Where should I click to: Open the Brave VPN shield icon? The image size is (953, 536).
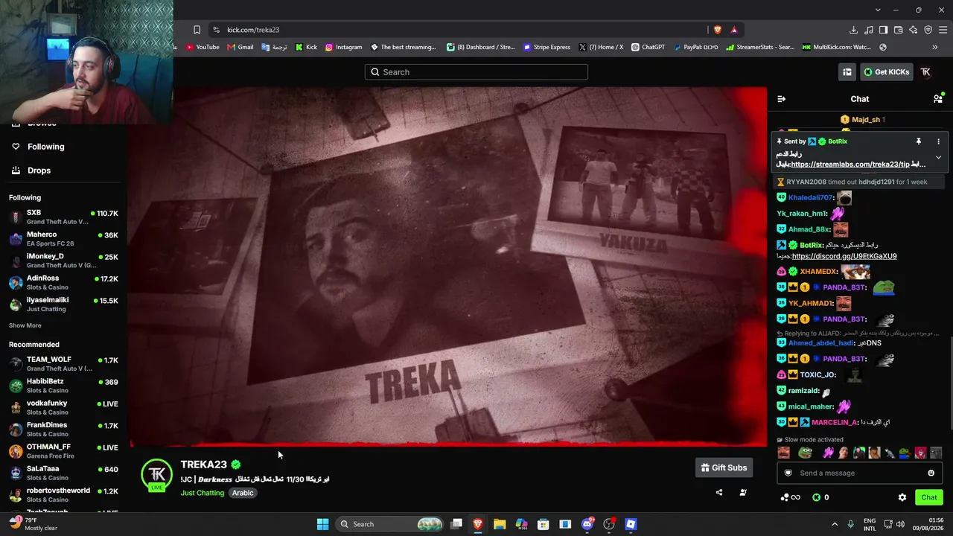tap(928, 30)
